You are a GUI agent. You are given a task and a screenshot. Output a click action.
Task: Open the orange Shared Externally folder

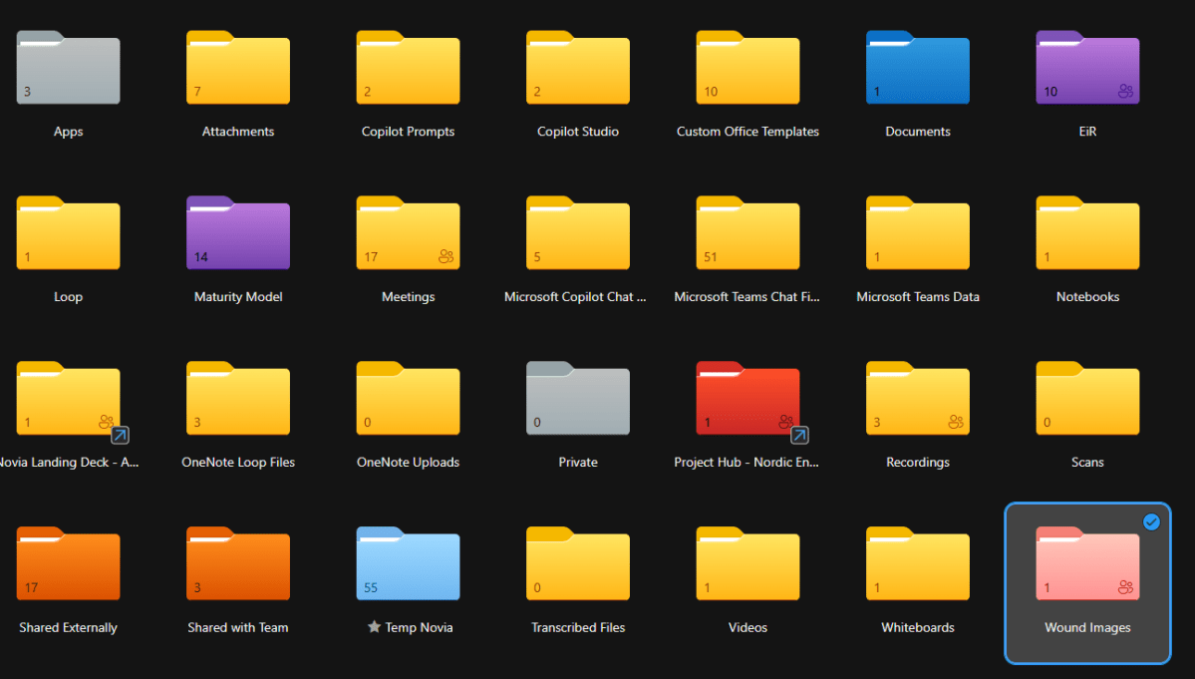point(68,564)
